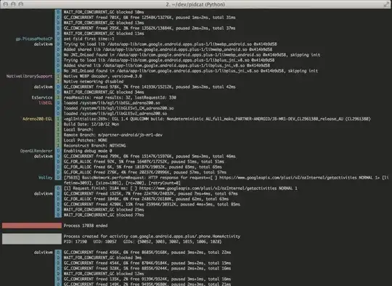Click the line 'GC_CONCURRENT freed 456K'
Screen dimensions: 392x286
(147, 253)
